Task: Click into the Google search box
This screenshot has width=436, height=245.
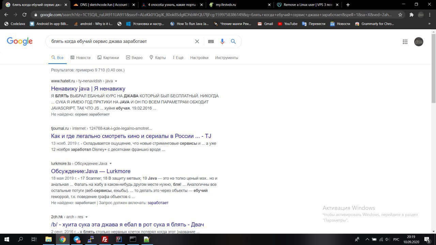Action: pyautogui.click(x=121, y=42)
